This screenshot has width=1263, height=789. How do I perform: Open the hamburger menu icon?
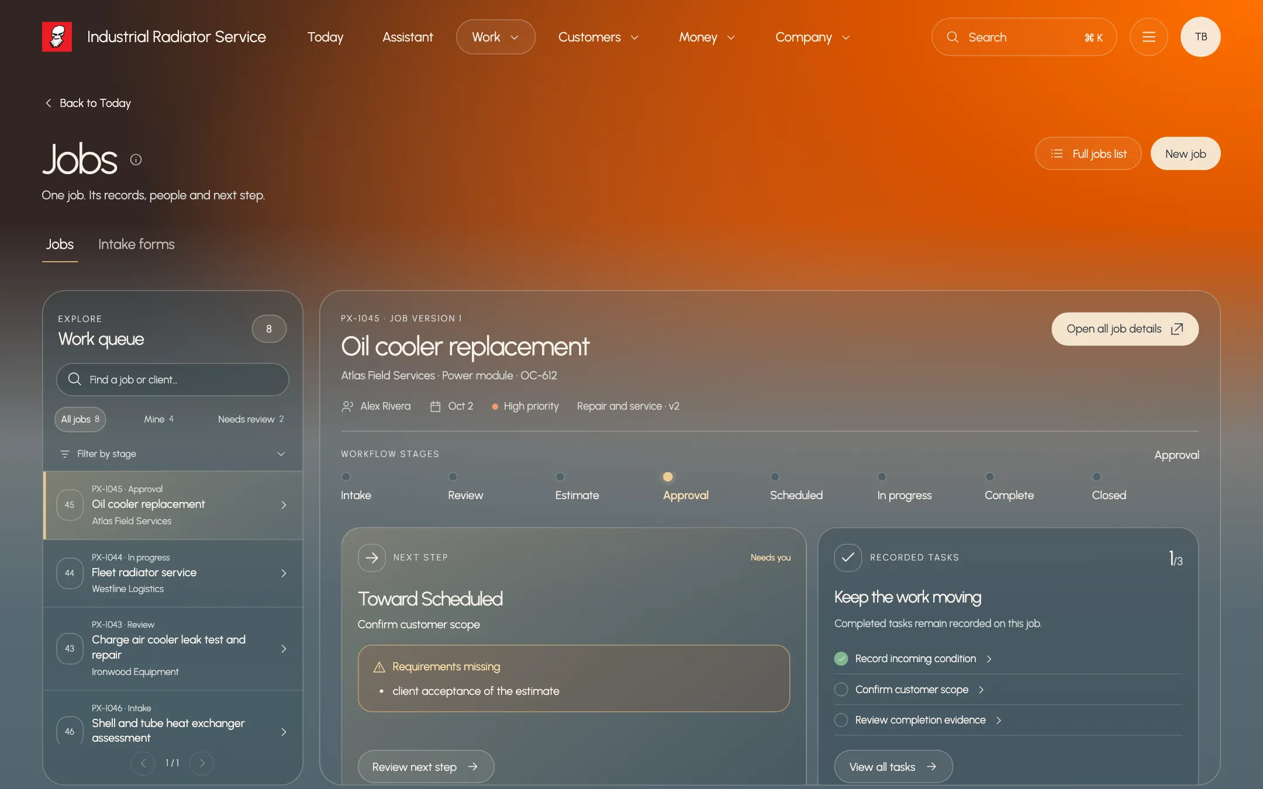pos(1148,37)
